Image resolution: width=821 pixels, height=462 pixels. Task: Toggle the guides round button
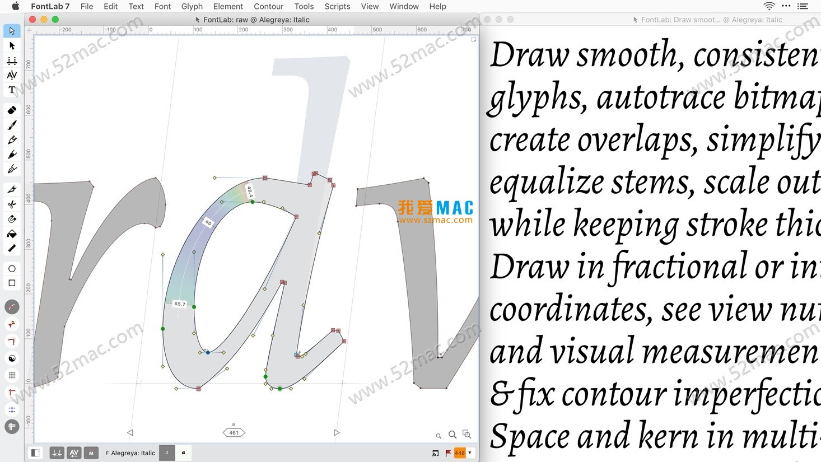(12, 393)
